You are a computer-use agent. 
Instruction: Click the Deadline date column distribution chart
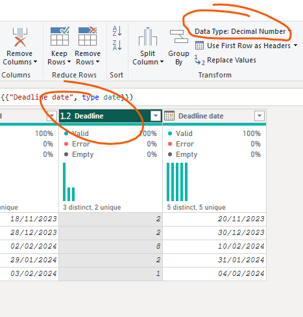(177, 182)
